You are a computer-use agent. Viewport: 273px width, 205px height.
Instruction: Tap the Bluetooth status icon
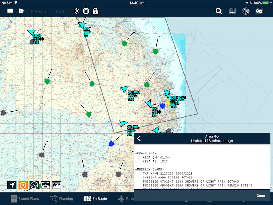coord(251,3)
